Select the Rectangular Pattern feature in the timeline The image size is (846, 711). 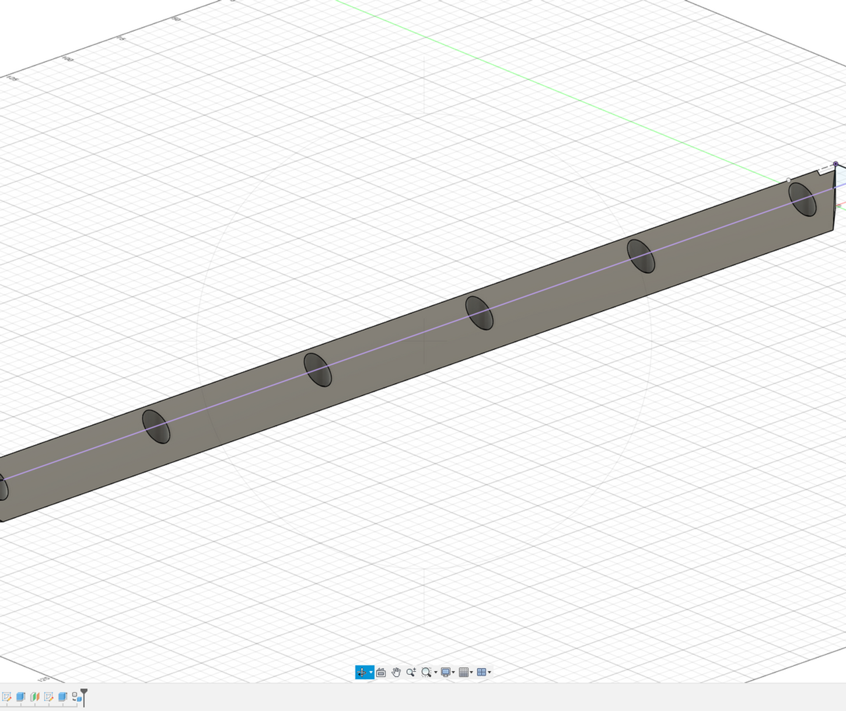click(76, 696)
